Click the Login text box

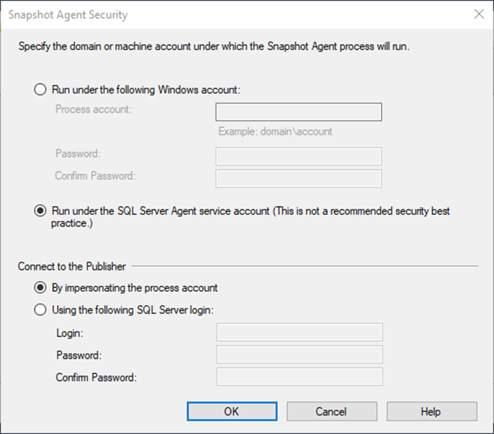tap(300, 332)
